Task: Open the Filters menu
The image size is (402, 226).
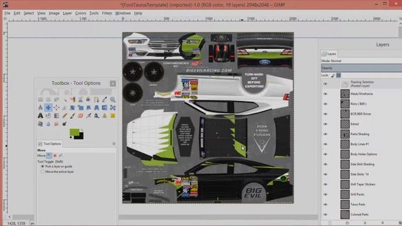Action: point(107,13)
